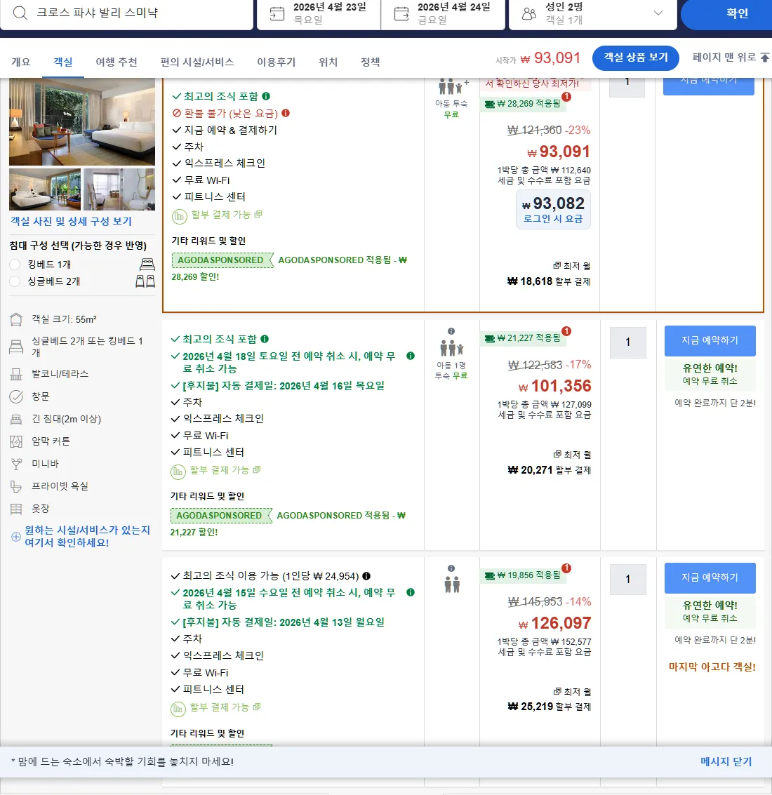Click the private bathroom icon
This screenshot has height=795, width=772.
[16, 487]
